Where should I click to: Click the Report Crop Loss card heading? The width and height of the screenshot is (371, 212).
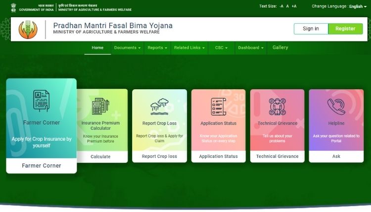coord(159,123)
